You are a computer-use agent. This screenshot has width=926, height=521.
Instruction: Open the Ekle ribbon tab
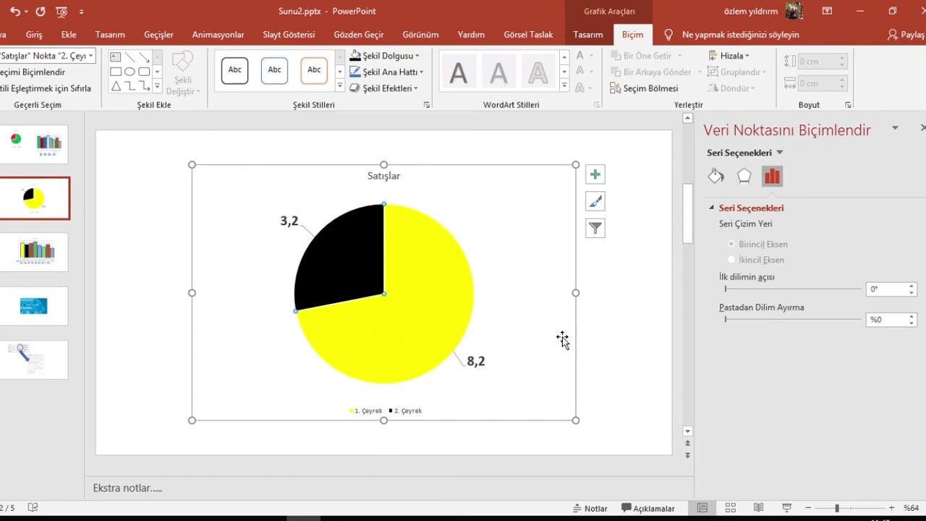tap(69, 35)
